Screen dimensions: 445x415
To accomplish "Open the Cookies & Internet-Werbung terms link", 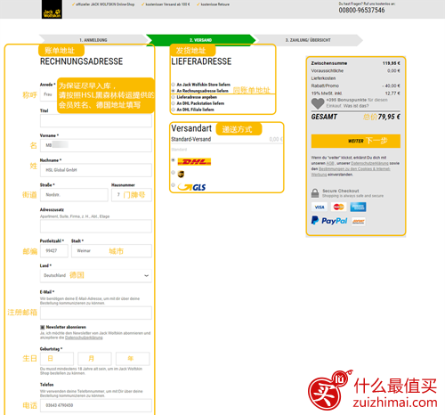I will click(x=351, y=172).
